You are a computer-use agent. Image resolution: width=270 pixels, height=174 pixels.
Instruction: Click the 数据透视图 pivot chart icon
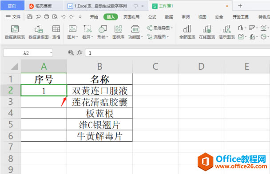coord(38,32)
